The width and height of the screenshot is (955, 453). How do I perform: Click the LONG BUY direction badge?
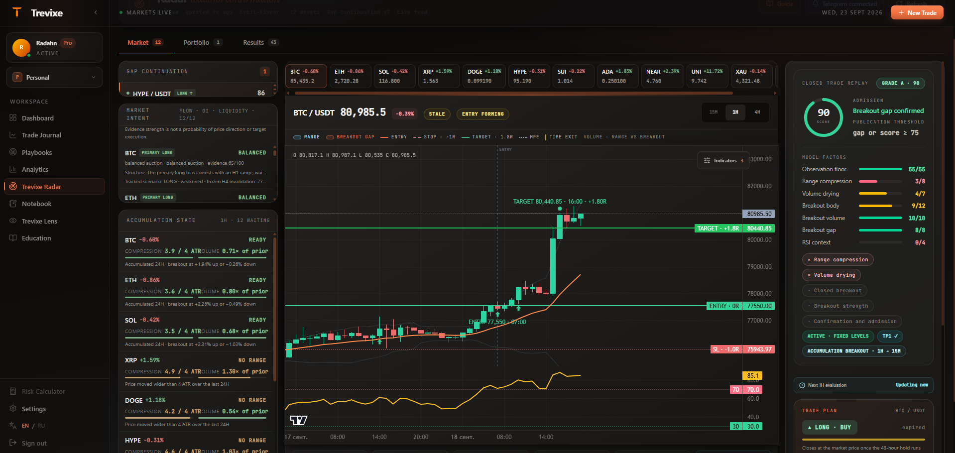(x=830, y=427)
